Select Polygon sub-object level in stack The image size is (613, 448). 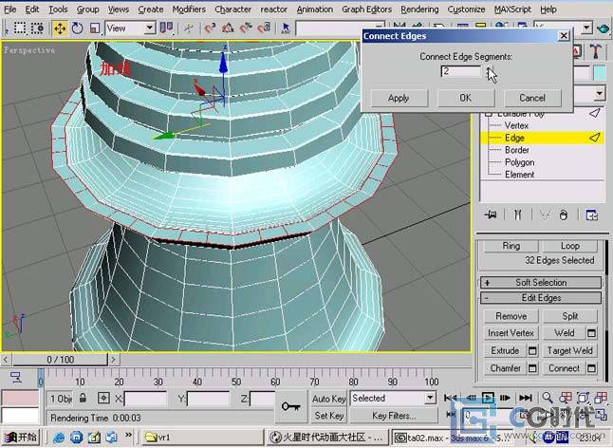519,162
